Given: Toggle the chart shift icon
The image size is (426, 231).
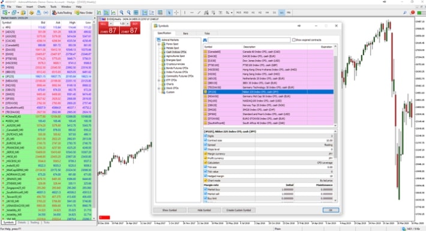Looking at the screenshot, I should (152, 13).
